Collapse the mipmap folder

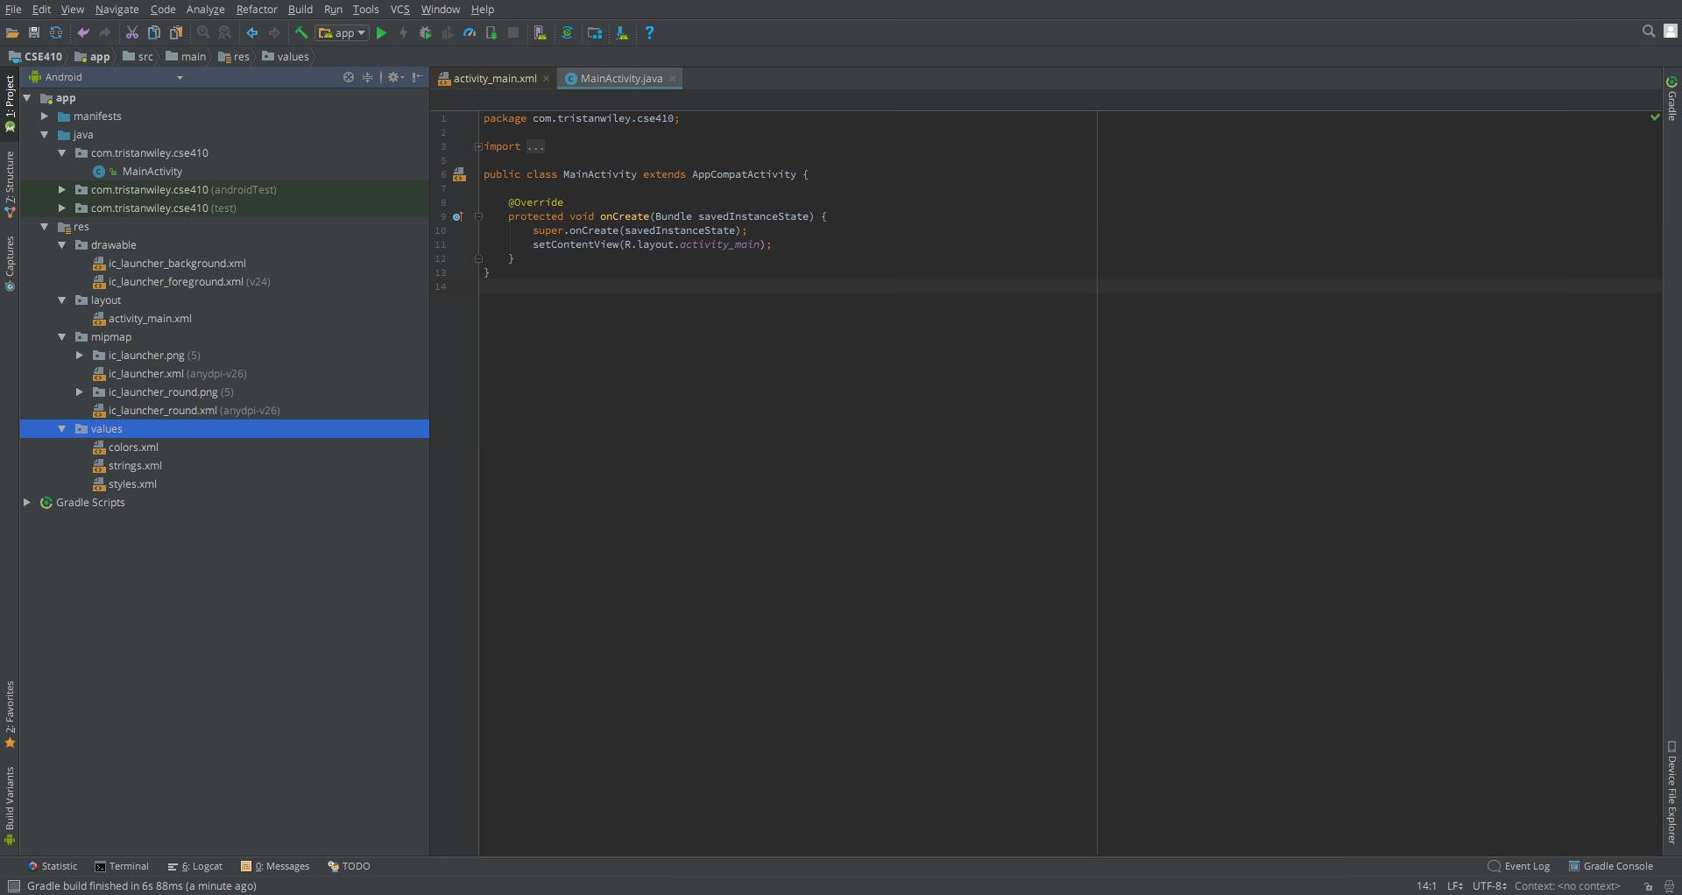pos(62,337)
